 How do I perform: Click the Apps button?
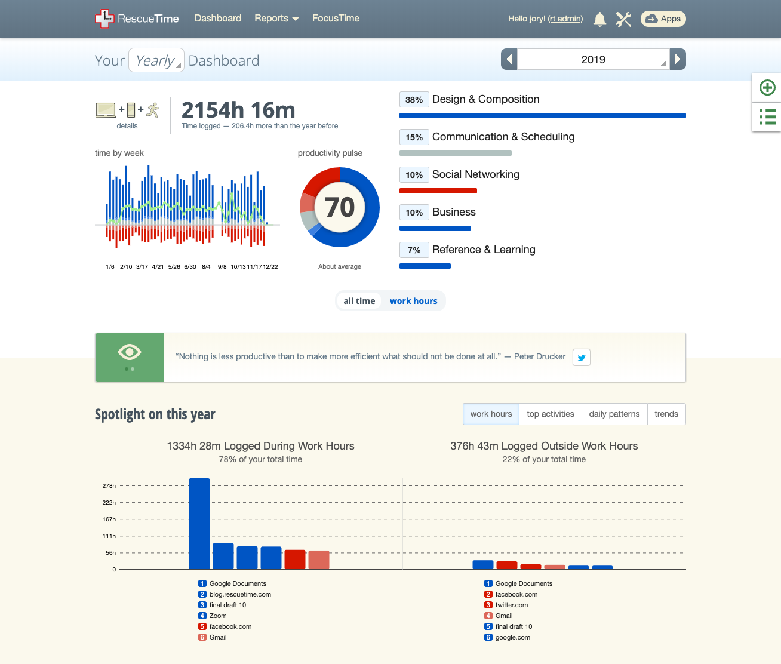[x=663, y=19]
